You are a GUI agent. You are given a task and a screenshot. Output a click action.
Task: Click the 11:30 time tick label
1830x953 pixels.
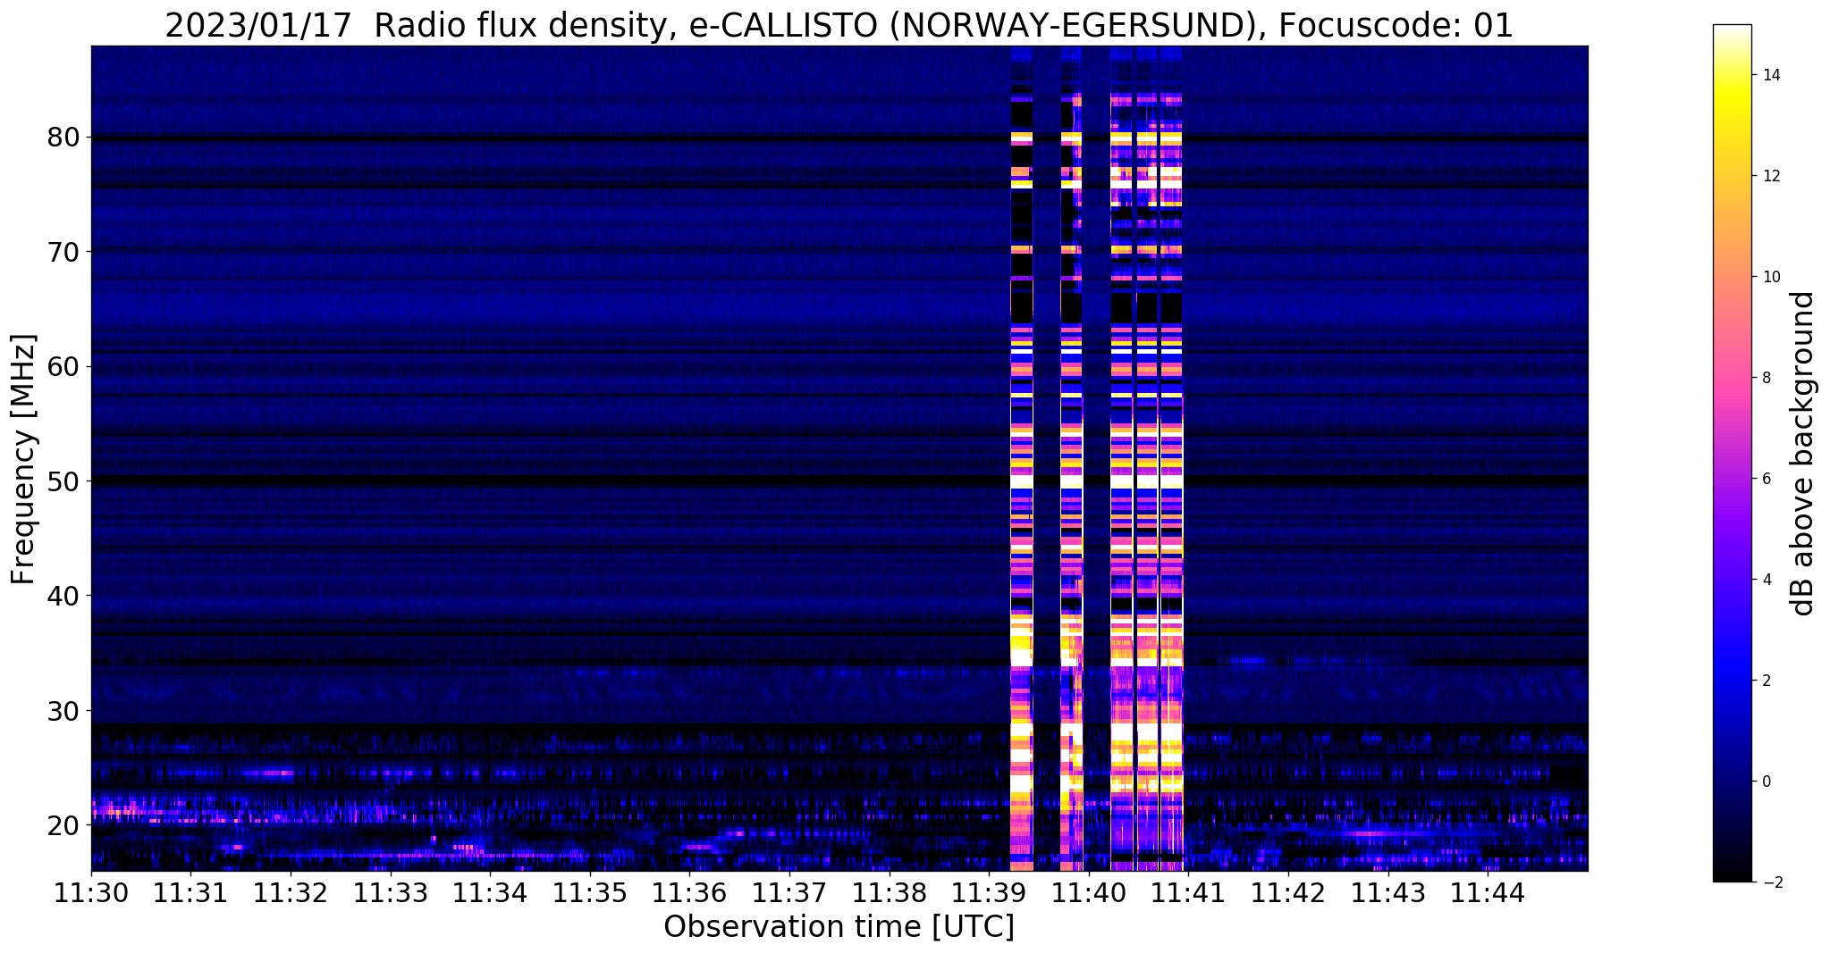pos(91,892)
